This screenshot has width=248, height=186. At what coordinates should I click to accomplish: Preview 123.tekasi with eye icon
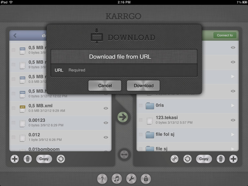pyautogui.click(x=233, y=120)
